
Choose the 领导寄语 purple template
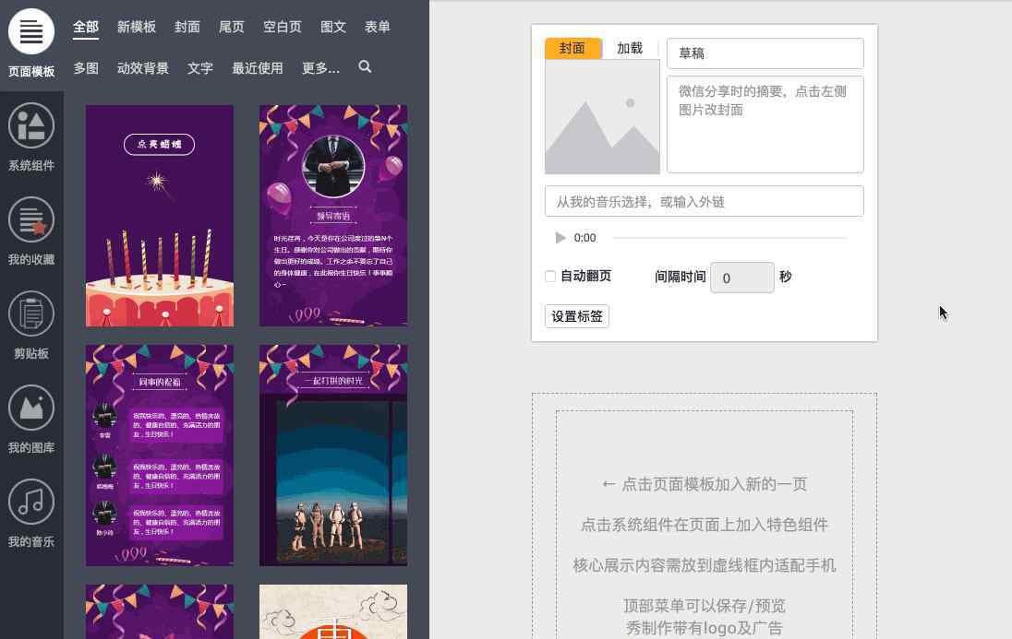tap(333, 216)
